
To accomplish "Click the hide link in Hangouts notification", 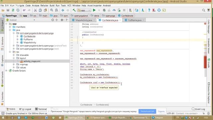I will 161,111.
